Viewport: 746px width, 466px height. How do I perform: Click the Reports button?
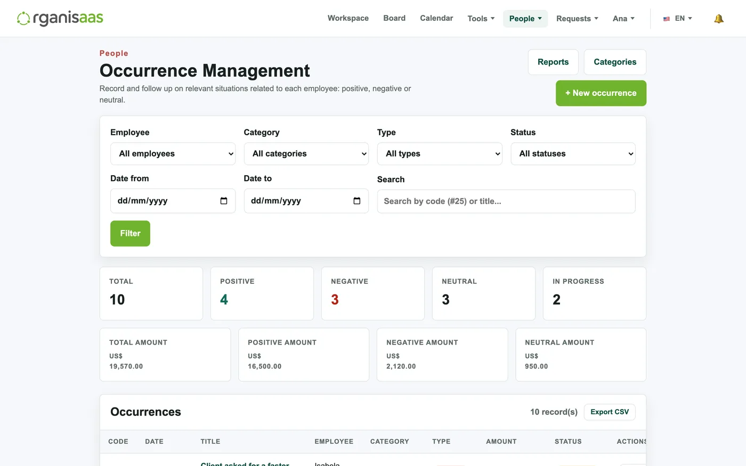tap(553, 62)
